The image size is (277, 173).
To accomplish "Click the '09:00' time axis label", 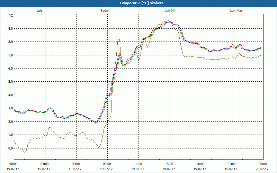I will click(107, 164).
